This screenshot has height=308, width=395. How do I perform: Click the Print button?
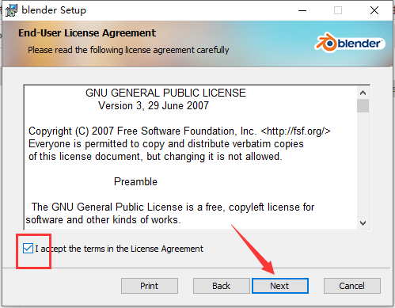coord(150,286)
